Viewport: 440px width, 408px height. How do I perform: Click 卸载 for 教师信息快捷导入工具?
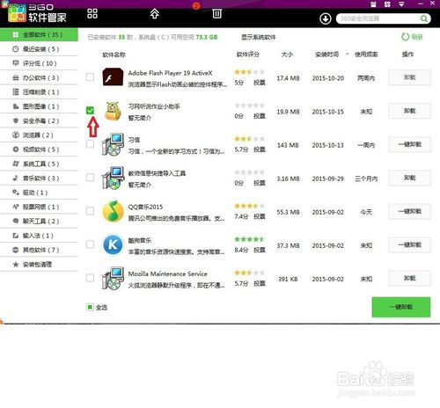[409, 178]
